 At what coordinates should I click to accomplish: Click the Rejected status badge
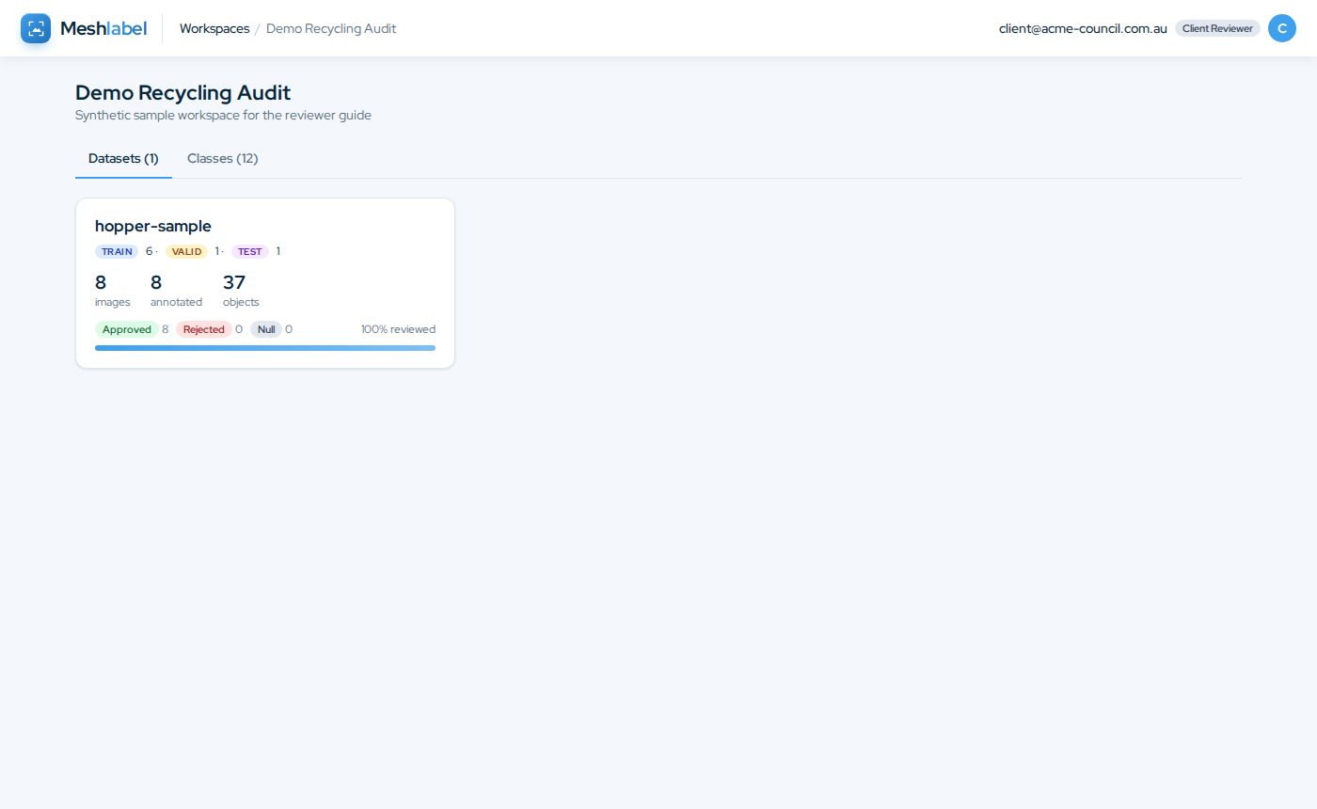(204, 329)
